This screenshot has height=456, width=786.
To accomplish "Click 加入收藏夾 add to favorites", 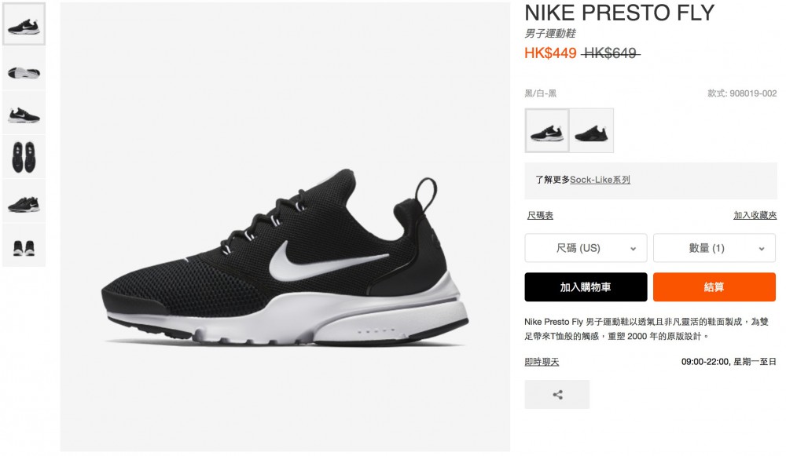I will (755, 215).
